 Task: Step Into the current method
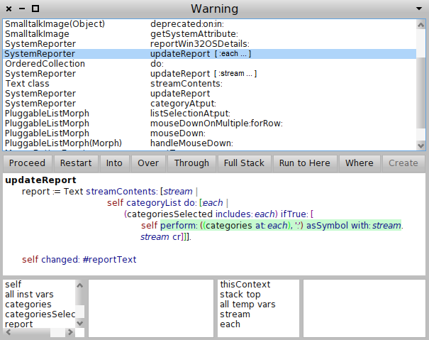114,163
